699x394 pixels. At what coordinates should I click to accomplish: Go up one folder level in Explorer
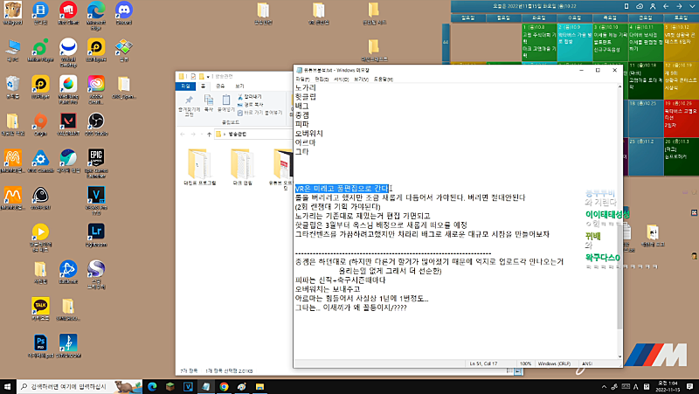[209, 135]
